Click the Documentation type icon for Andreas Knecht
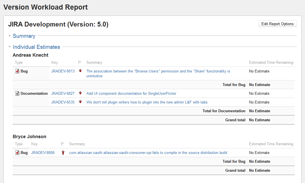 (17, 94)
